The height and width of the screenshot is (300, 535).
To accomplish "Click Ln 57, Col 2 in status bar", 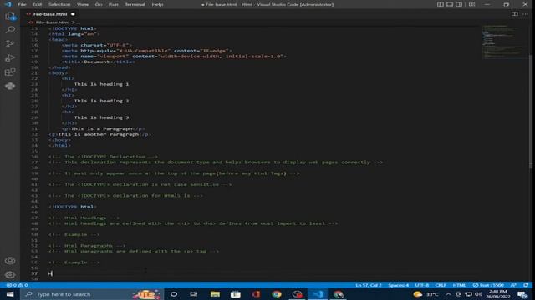I will (368, 285).
